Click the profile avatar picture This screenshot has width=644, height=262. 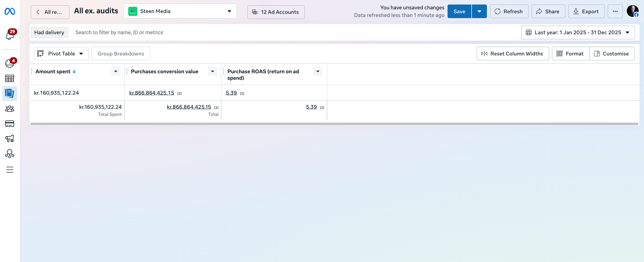(632, 11)
